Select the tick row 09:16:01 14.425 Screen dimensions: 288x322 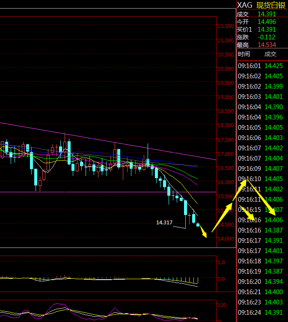[x=260, y=66]
